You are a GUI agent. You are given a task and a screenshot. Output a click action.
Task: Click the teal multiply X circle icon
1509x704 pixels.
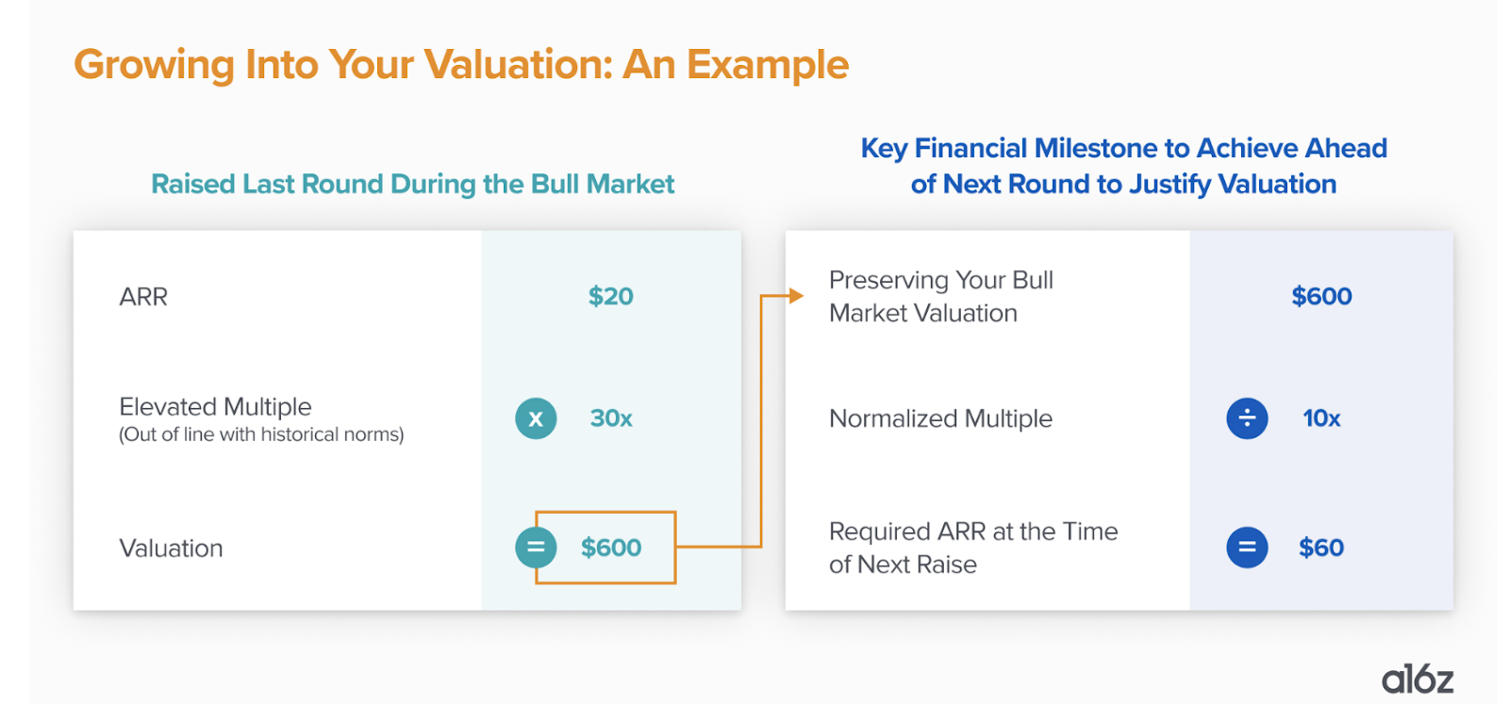click(536, 418)
